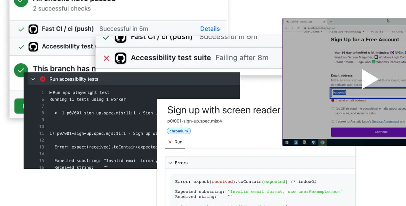Open the Assistive technology dropdown menu
This screenshot has width=406, height=206.
346,32
